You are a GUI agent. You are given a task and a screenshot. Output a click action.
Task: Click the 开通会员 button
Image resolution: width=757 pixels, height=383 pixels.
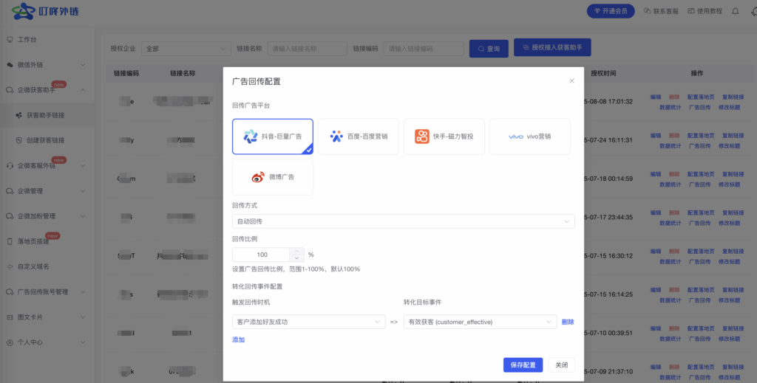[611, 11]
